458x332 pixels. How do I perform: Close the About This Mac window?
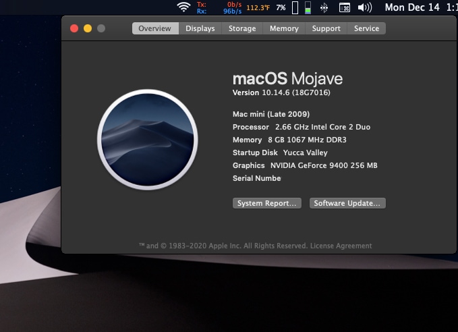pos(74,28)
